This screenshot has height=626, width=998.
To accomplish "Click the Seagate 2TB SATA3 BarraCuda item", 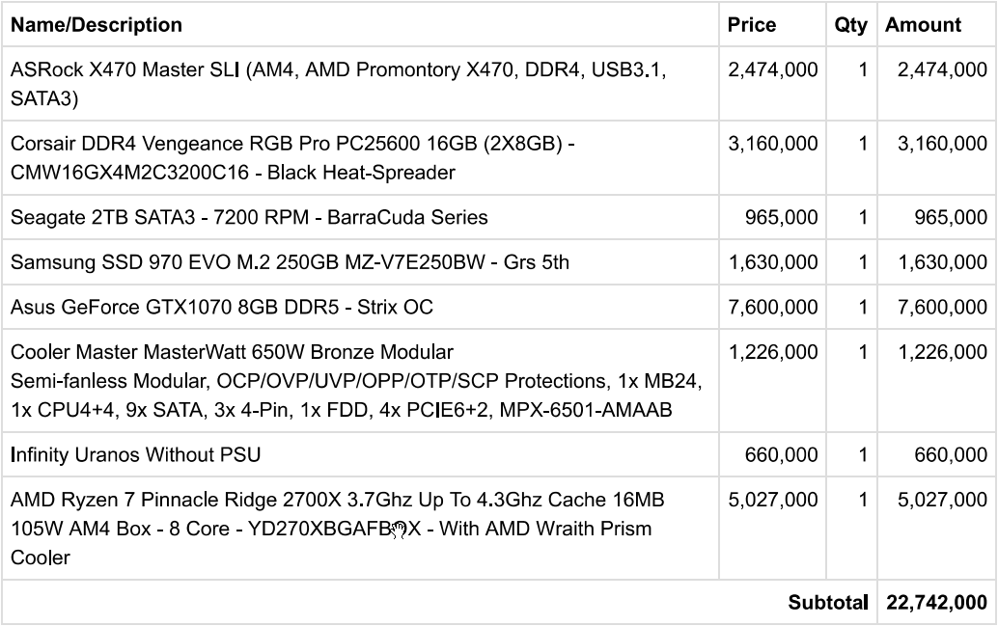I will (249, 218).
